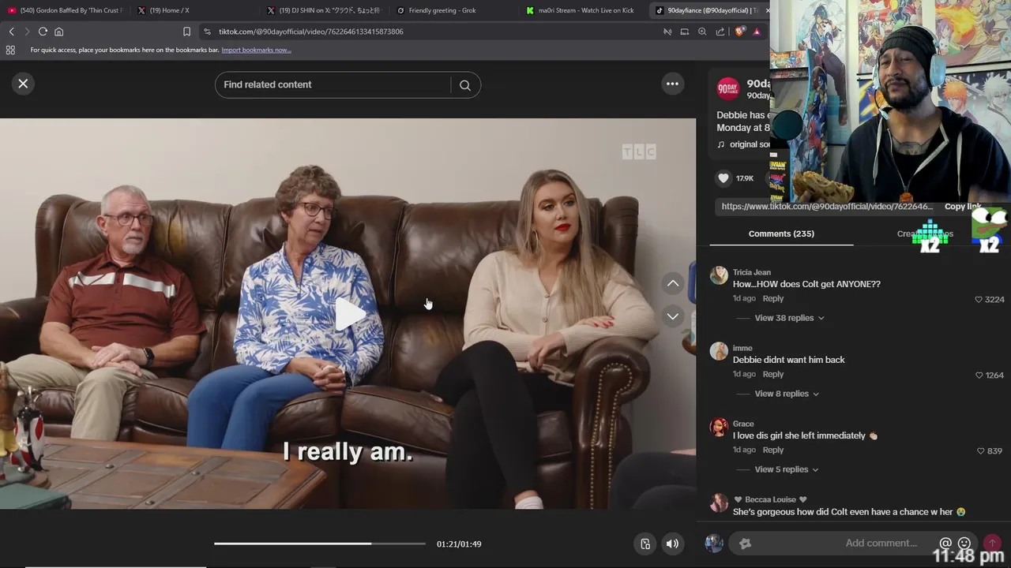Image resolution: width=1011 pixels, height=568 pixels.
Task: Like the video with heart icon
Action: coord(723,178)
